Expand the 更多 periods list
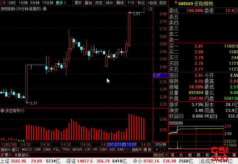Viewport: 238px width, 164px height. 61,3
